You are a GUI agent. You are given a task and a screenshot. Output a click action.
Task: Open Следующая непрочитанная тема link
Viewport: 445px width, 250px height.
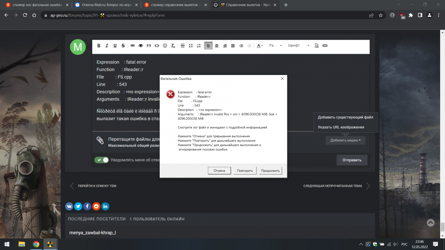[332, 186]
